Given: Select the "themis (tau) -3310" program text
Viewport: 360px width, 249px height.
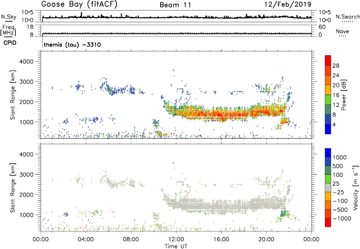Looking at the screenshot, I should 72,44.
